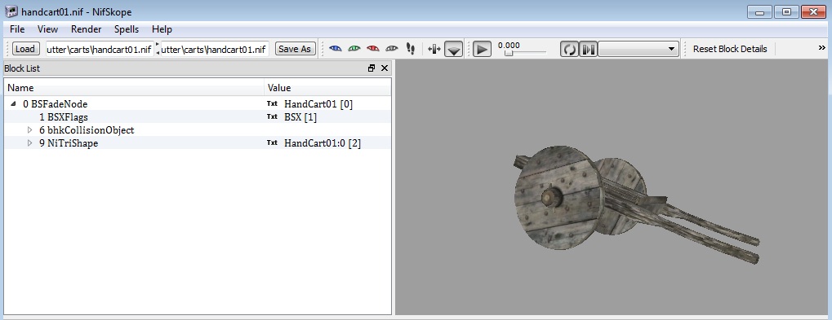Image resolution: width=832 pixels, height=320 pixels.
Task: Open the File menu
Action: click(17, 29)
